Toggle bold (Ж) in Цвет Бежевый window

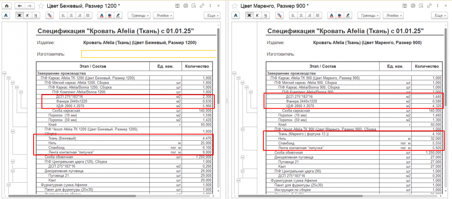19,15
